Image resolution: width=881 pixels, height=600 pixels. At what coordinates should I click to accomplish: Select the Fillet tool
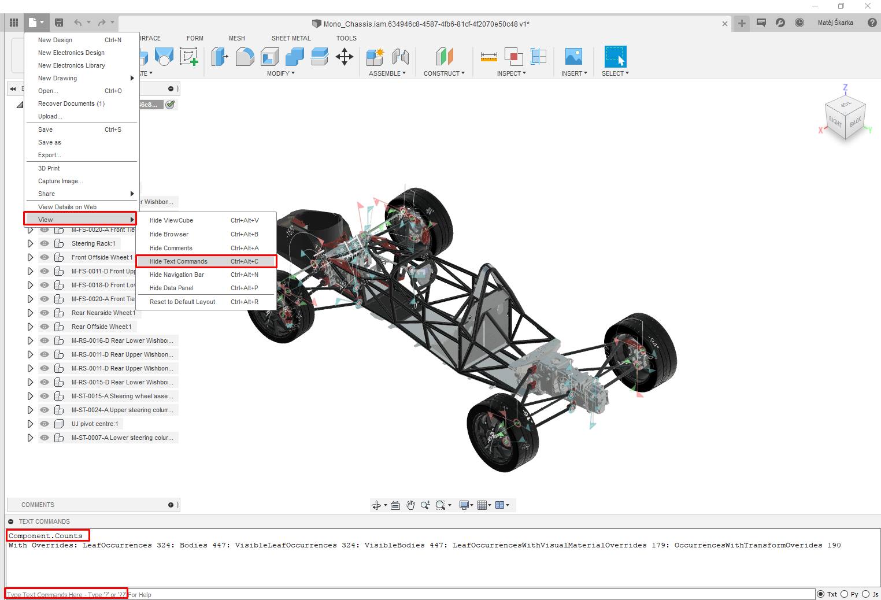pyautogui.click(x=245, y=57)
